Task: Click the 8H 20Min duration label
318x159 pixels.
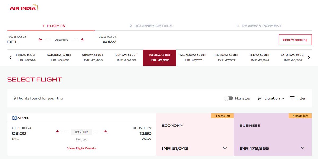Action: [x=82, y=132]
